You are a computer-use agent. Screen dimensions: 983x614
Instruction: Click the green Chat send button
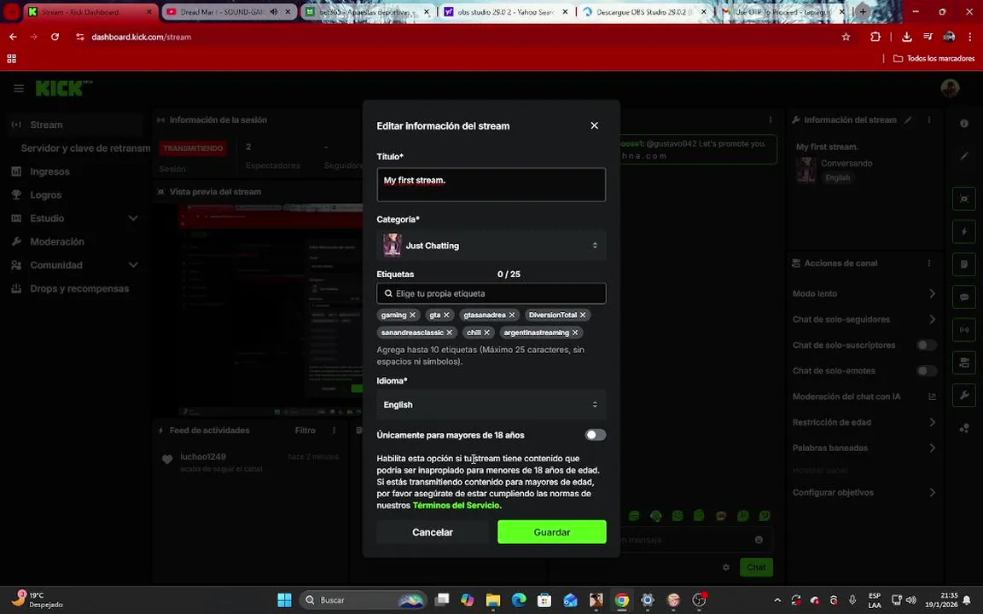[x=756, y=567]
